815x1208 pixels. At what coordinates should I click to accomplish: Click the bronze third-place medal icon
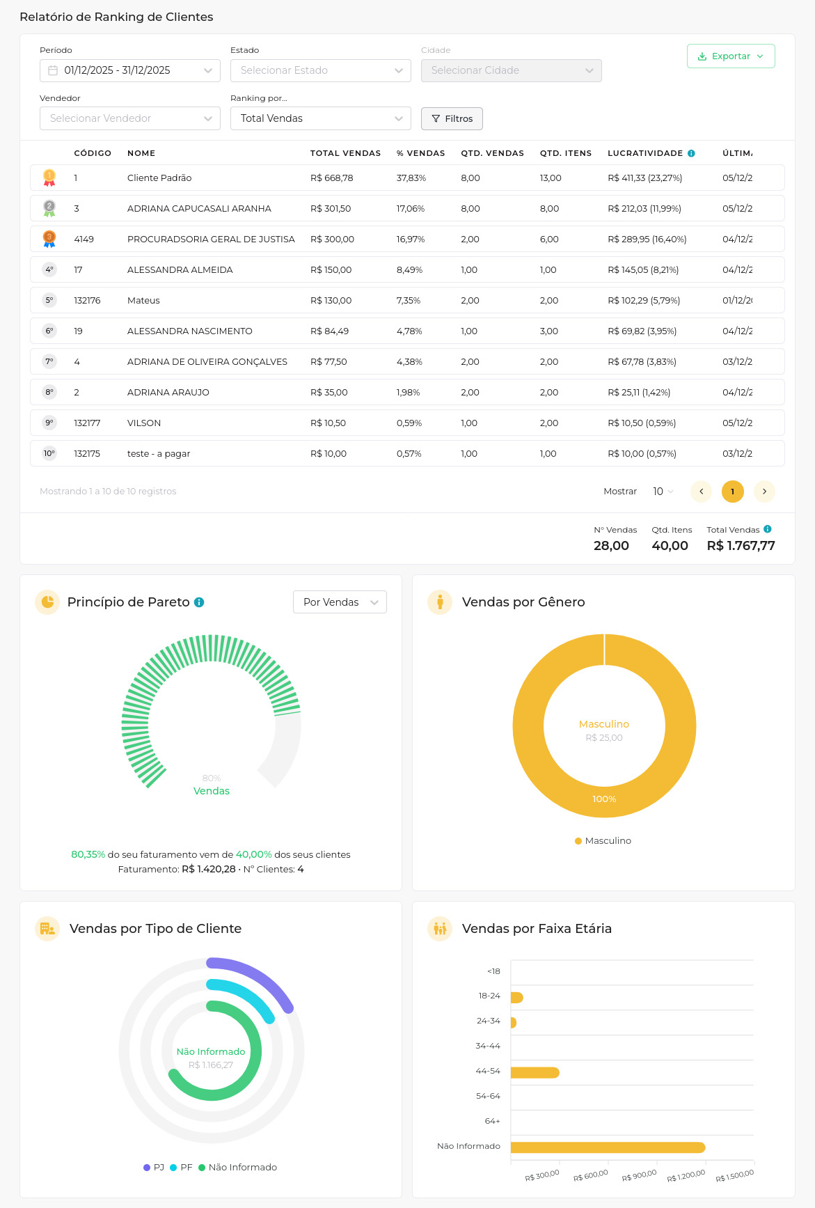pyautogui.click(x=49, y=239)
